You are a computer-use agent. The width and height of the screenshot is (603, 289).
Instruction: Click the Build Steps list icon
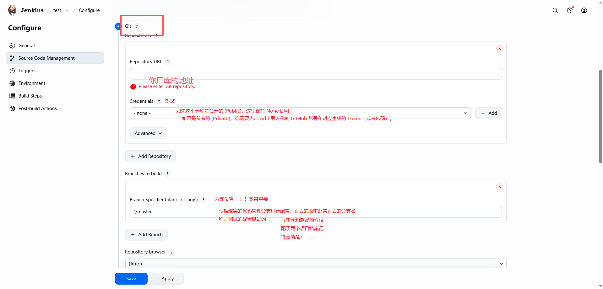coord(12,96)
